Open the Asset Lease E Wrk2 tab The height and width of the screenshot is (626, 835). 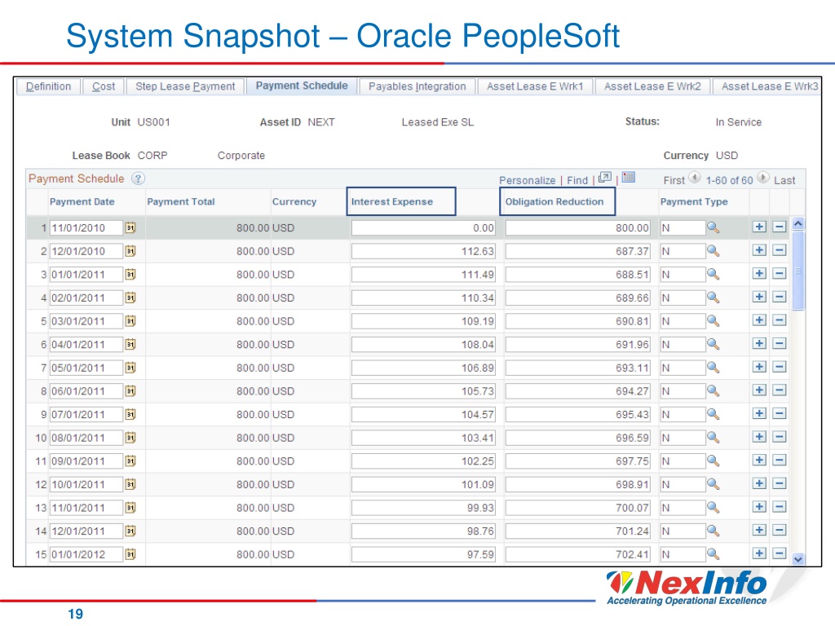click(x=652, y=86)
